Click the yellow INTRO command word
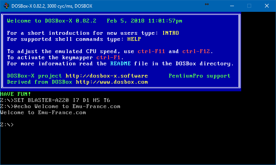 pyautogui.click(x=170, y=33)
